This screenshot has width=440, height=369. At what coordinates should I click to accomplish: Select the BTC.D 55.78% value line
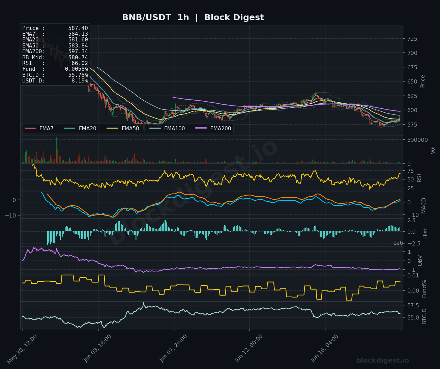(55, 75)
